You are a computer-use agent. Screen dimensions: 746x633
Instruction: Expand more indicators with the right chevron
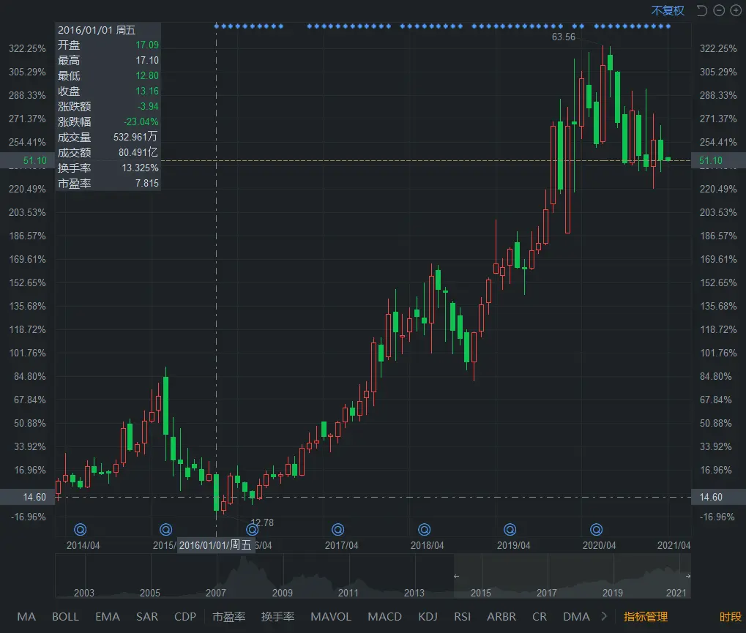click(603, 617)
